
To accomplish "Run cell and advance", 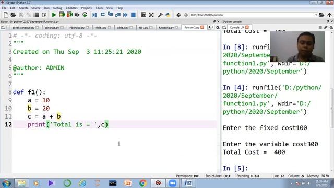I will (x=69, y=15).
